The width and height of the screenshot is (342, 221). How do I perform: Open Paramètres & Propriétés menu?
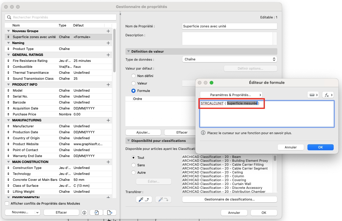[231, 95]
